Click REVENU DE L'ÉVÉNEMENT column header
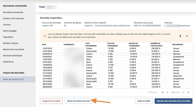Screen dimensions: 196x107 coord(134,45)
